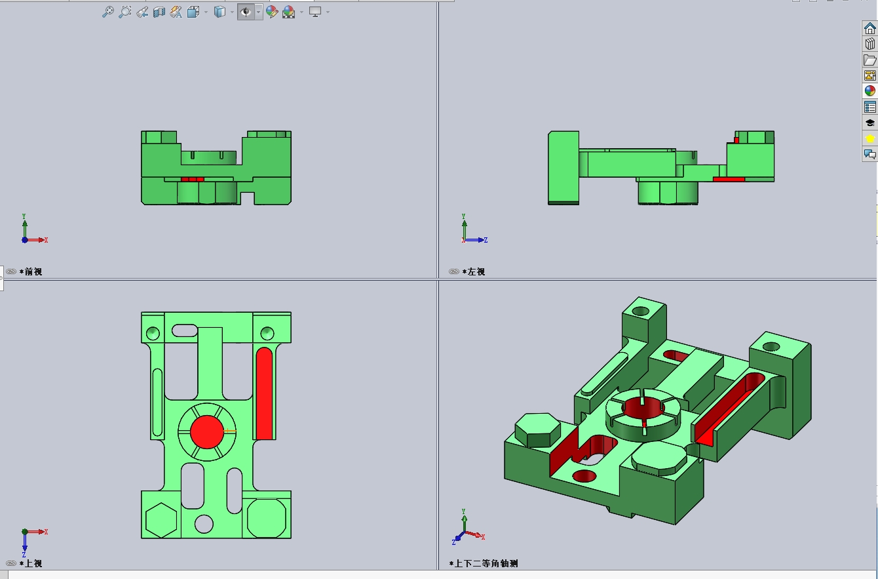The width and height of the screenshot is (878, 579).
Task: Click the Previous View icon
Action: click(x=142, y=12)
